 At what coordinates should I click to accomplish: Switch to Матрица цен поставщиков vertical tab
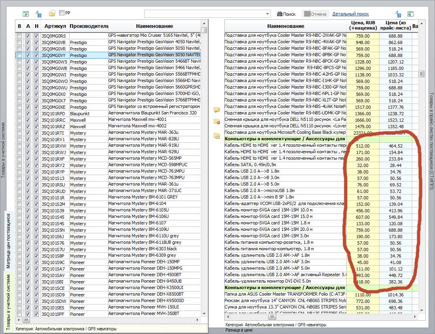tap(9, 241)
